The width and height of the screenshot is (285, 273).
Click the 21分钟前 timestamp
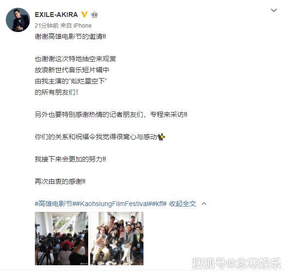click(x=47, y=26)
